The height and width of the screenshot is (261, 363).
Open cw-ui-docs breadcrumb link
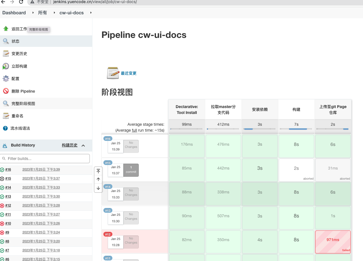[72, 13]
